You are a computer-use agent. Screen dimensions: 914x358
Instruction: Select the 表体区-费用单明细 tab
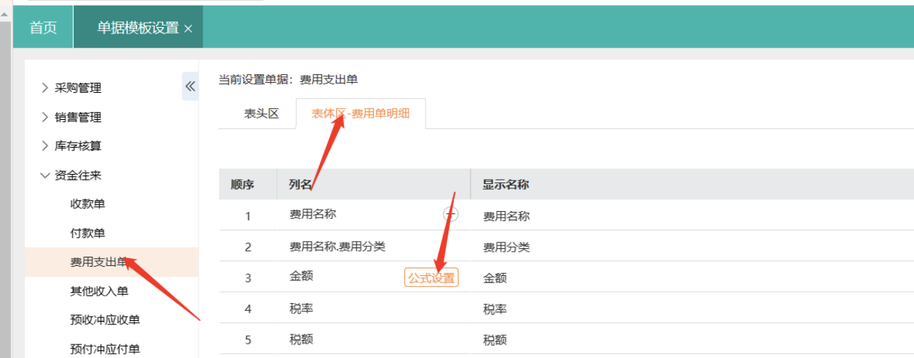coord(361,114)
